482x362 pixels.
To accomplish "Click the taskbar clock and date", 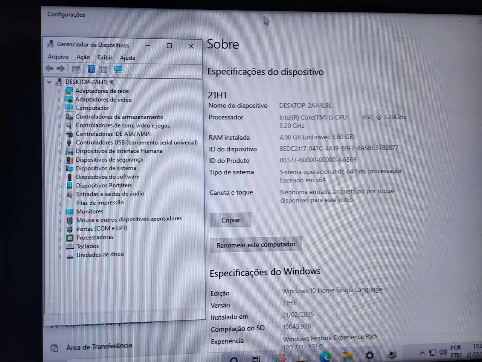I will point(474,350).
